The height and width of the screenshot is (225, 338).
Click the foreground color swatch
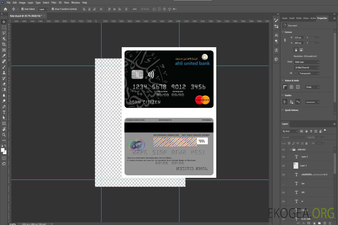(3, 150)
